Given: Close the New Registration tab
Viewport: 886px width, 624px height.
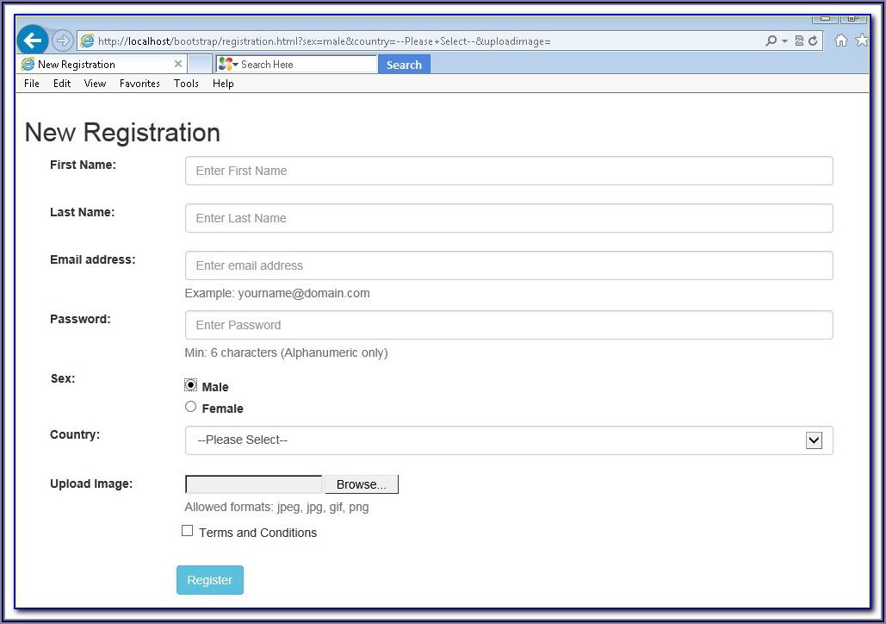Looking at the screenshot, I should point(178,64).
